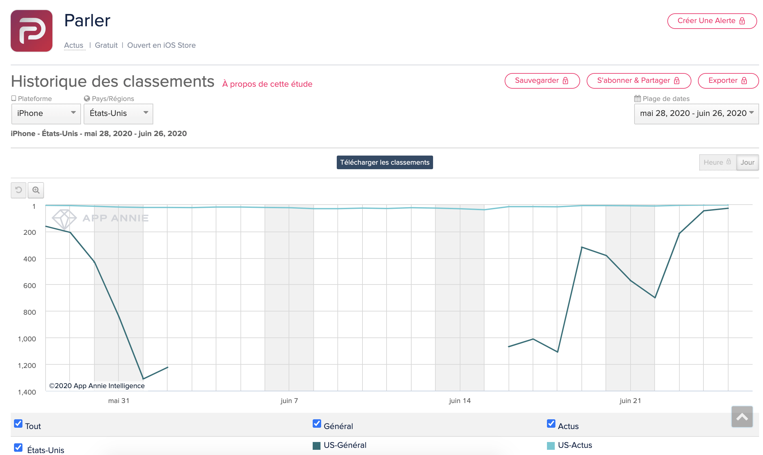Click ©2020 App Annie Intelligence text

pos(97,386)
